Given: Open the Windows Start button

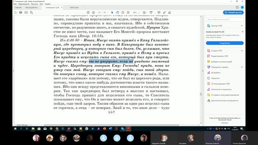Looking at the screenshot, I should tap(15, 129).
